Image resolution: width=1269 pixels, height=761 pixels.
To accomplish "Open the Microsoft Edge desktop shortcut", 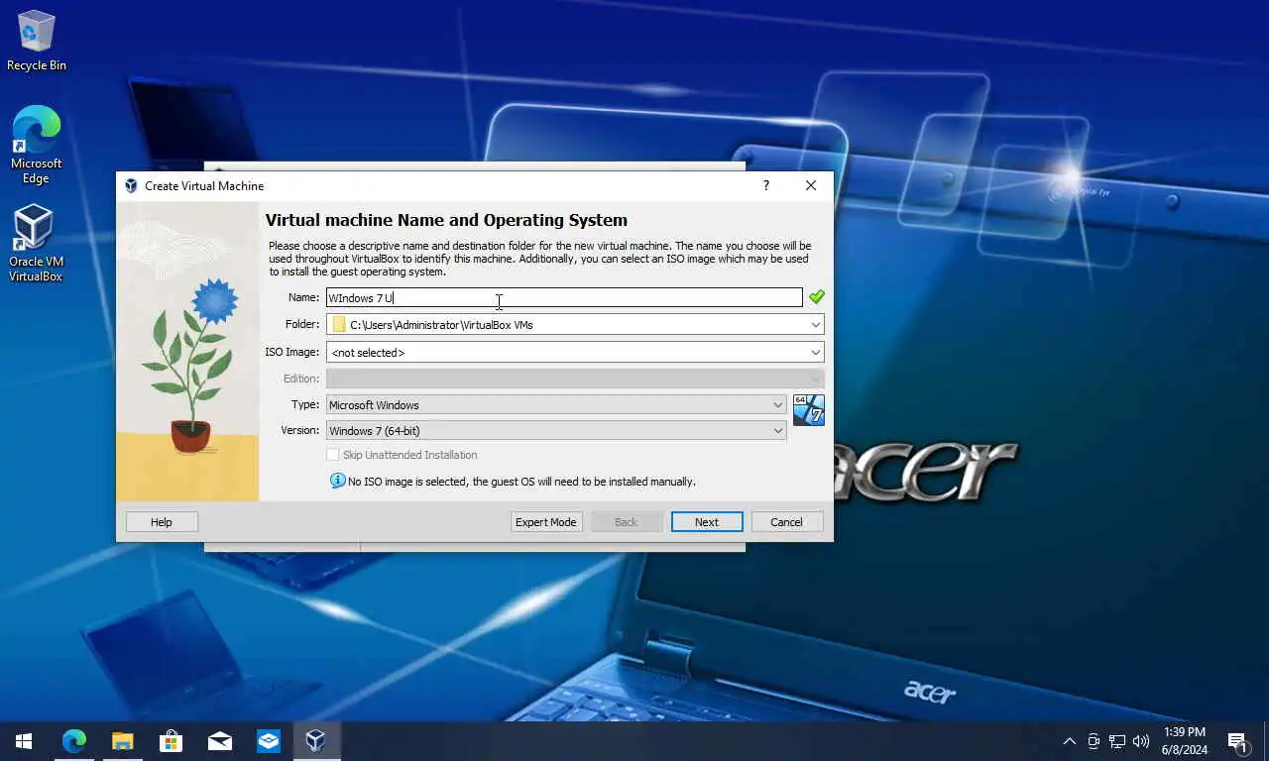I will point(36,145).
